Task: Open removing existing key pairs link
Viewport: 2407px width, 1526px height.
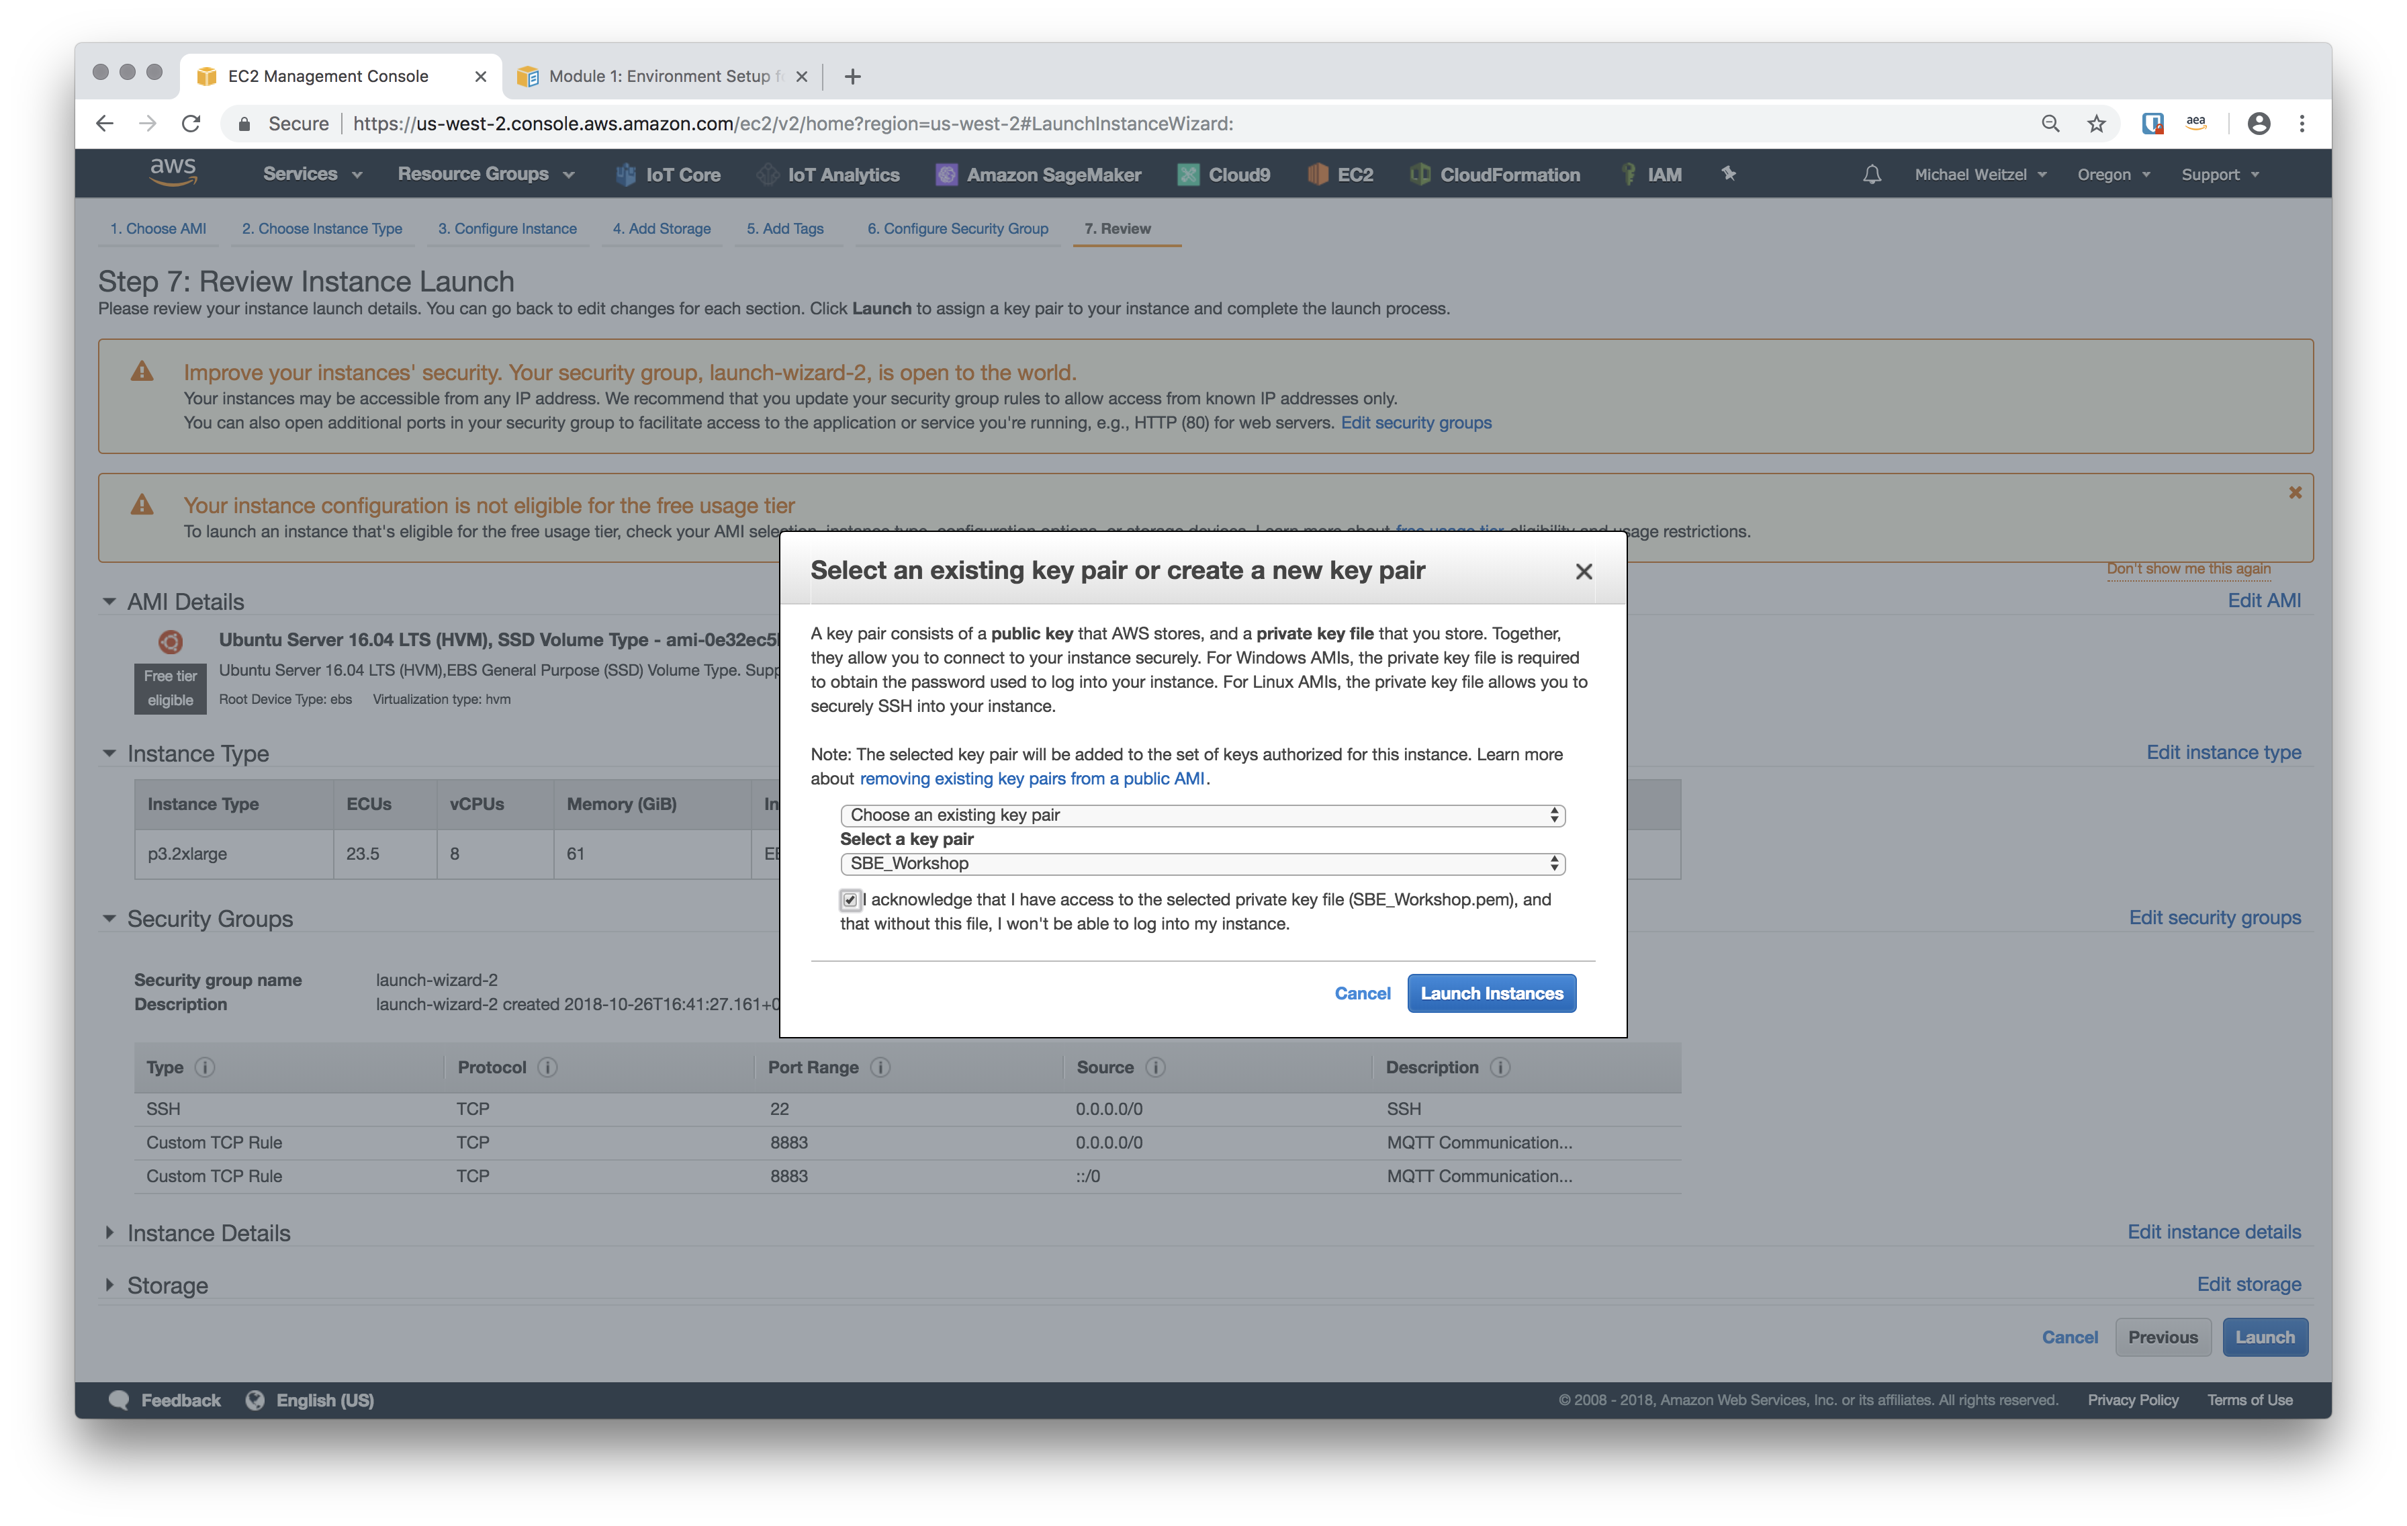Action: [1032, 778]
